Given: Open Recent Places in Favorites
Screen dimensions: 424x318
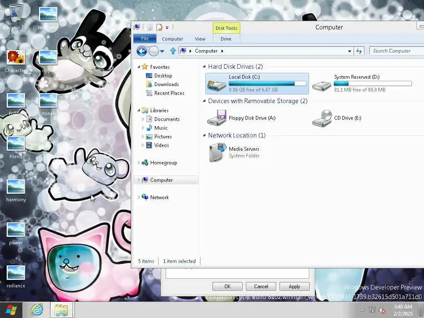Looking at the screenshot, I should [165, 93].
